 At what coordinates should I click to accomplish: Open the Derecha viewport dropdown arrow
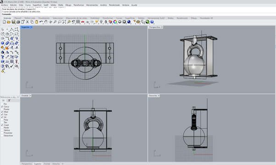[x=159, y=96]
